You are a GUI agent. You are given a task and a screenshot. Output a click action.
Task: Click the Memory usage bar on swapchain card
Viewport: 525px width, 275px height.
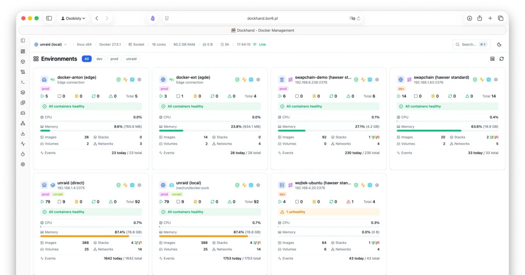(x=448, y=131)
